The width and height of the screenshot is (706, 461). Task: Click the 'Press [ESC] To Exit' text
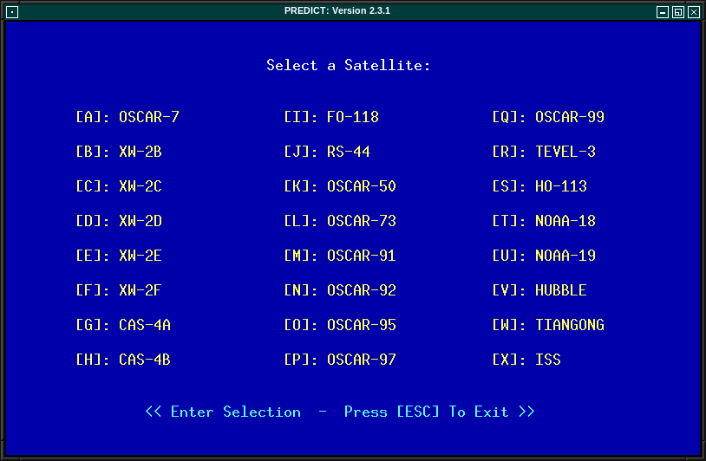[x=427, y=412]
